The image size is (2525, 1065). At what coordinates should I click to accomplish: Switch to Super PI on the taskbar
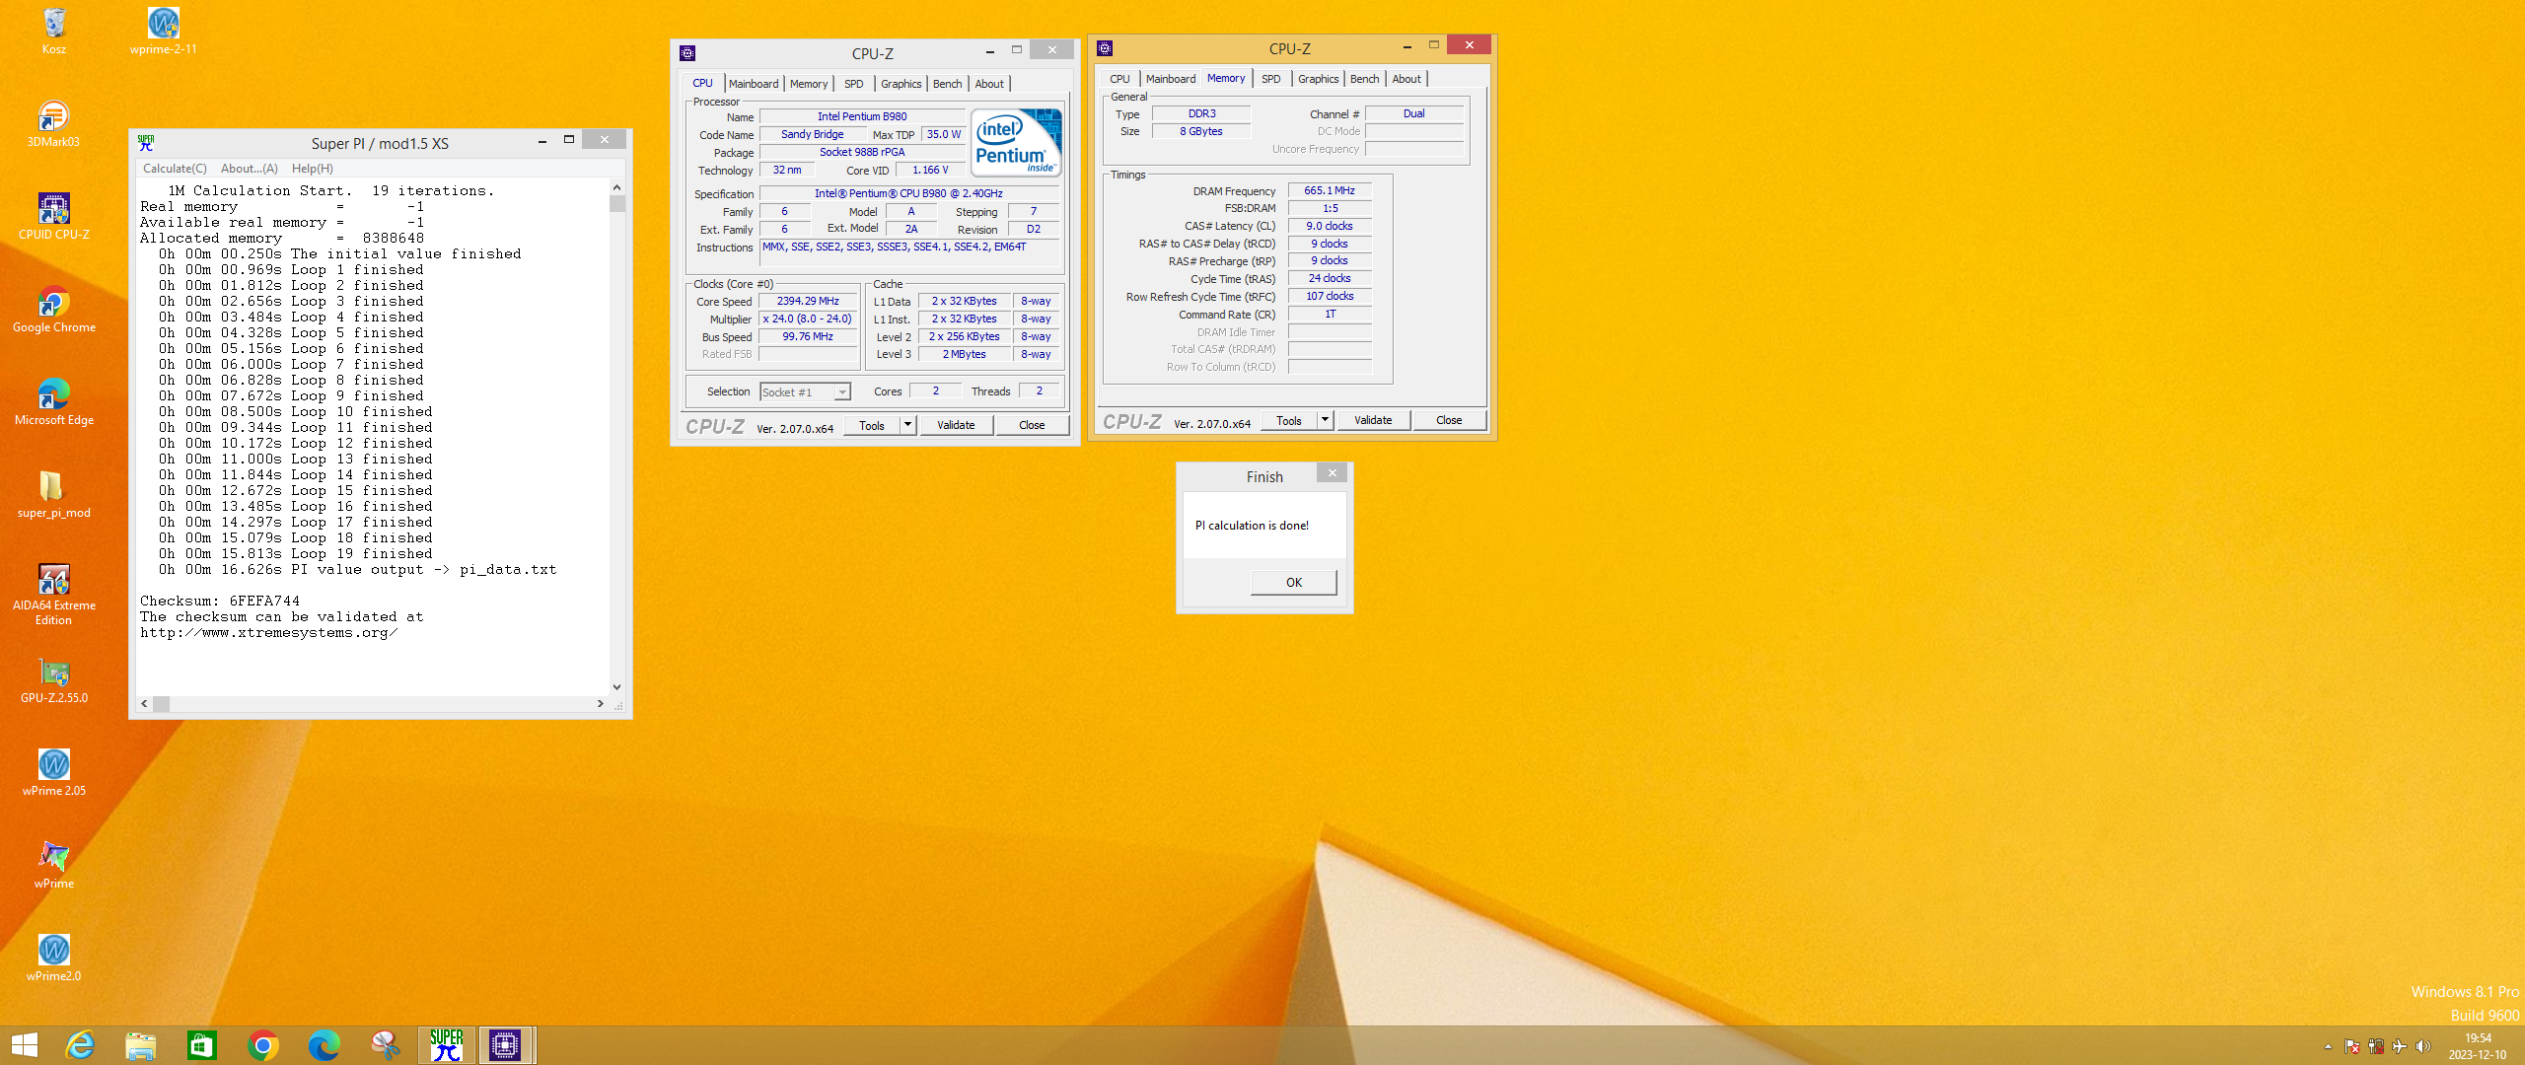[x=447, y=1045]
